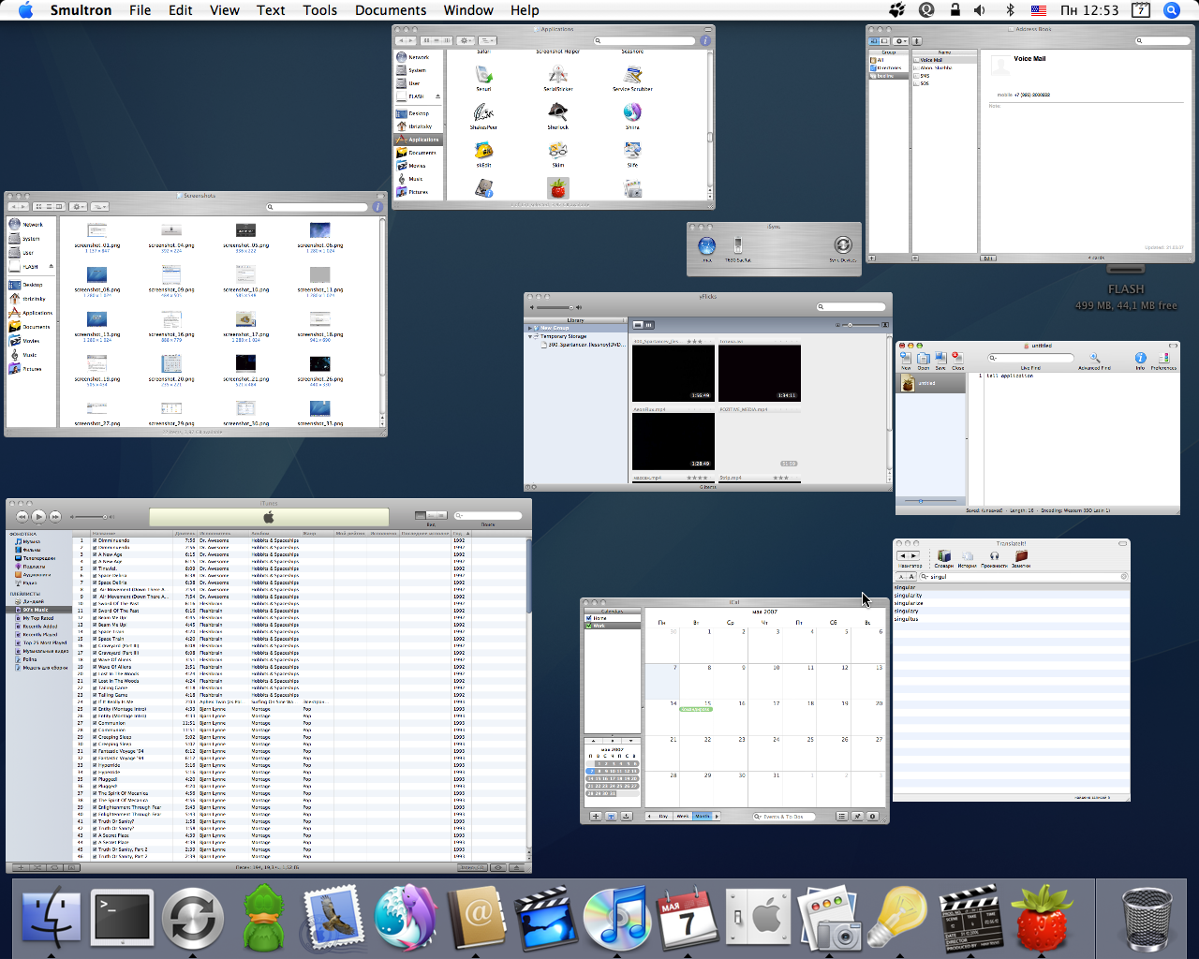Select 'untitled' document in Smultron list
Image resolution: width=1199 pixels, height=959 pixels.
[931, 383]
